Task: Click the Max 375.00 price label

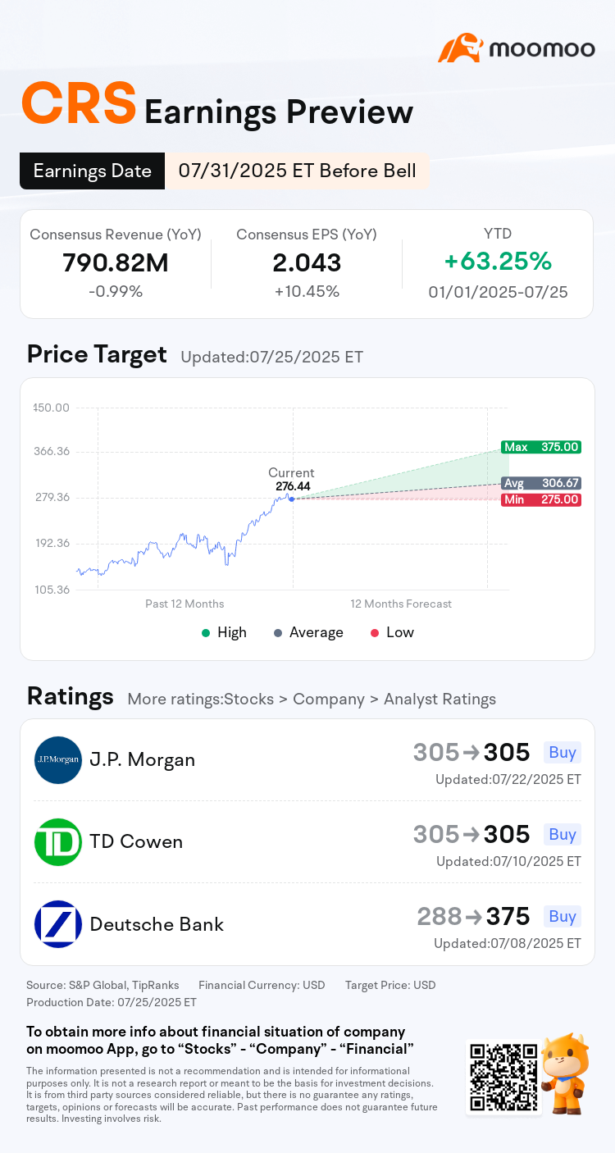Action: [x=540, y=447]
